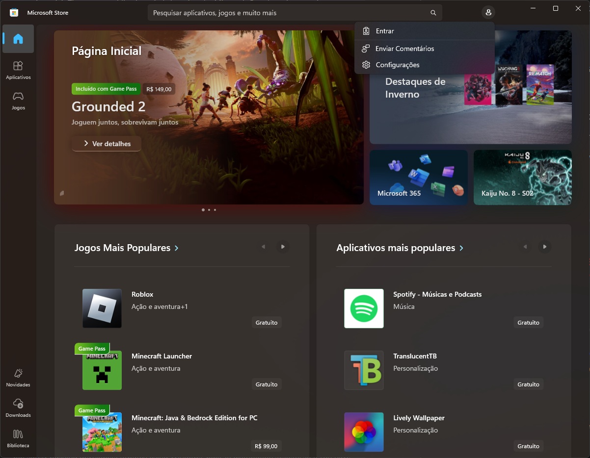Viewport: 590px width, 458px height.
Task: Show previous popular apps
Action: point(525,247)
